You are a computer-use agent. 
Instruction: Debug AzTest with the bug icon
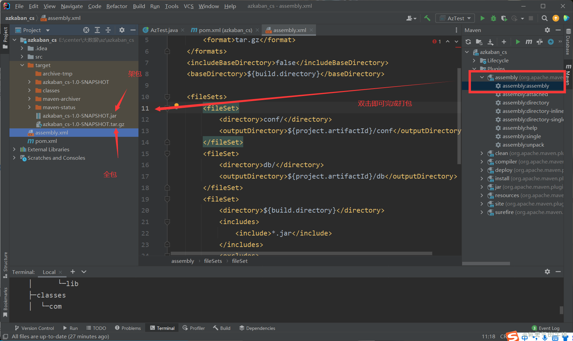493,18
